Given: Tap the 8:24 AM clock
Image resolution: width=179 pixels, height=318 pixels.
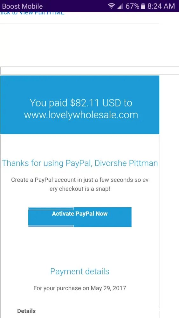Looking at the screenshot, I should pyautogui.click(x=161, y=6).
